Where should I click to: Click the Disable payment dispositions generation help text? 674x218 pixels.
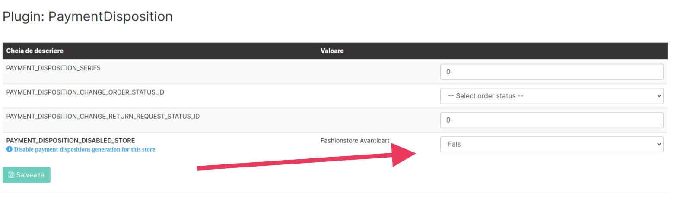click(x=84, y=149)
